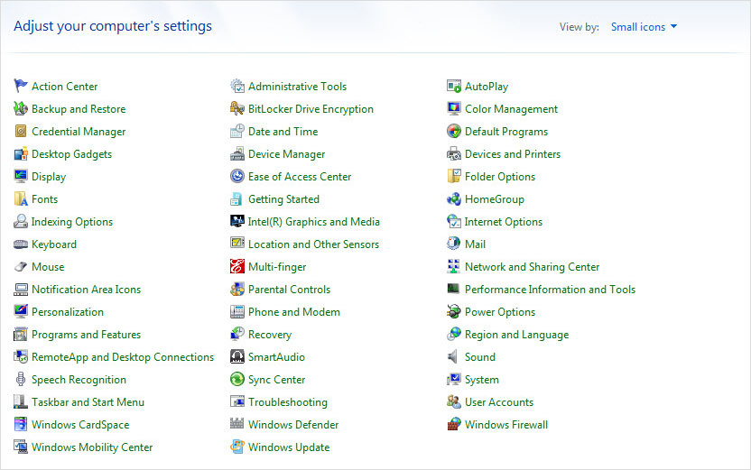Open Windows Mobility Center link

click(x=92, y=447)
